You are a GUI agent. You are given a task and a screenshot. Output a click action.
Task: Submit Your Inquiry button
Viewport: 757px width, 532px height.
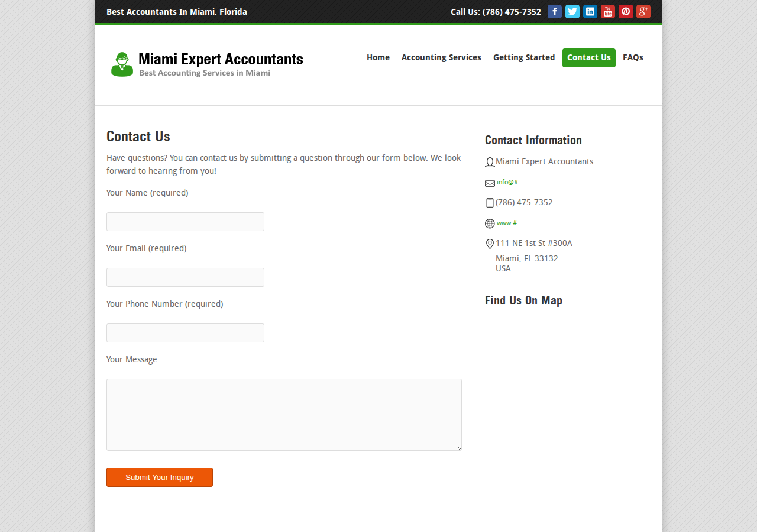[160, 477]
